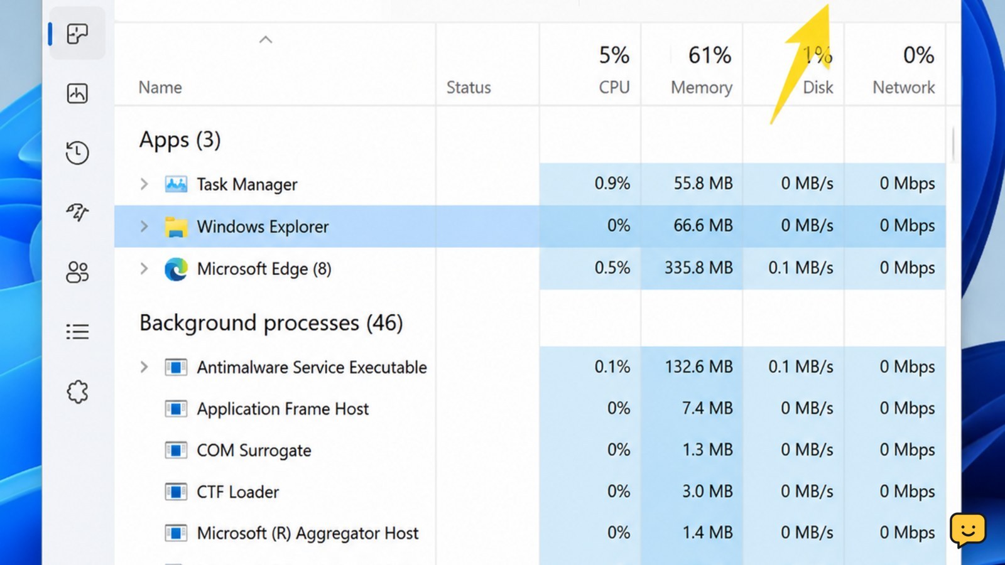
Task: Expand the Windows Explorer process row
Action: (144, 226)
